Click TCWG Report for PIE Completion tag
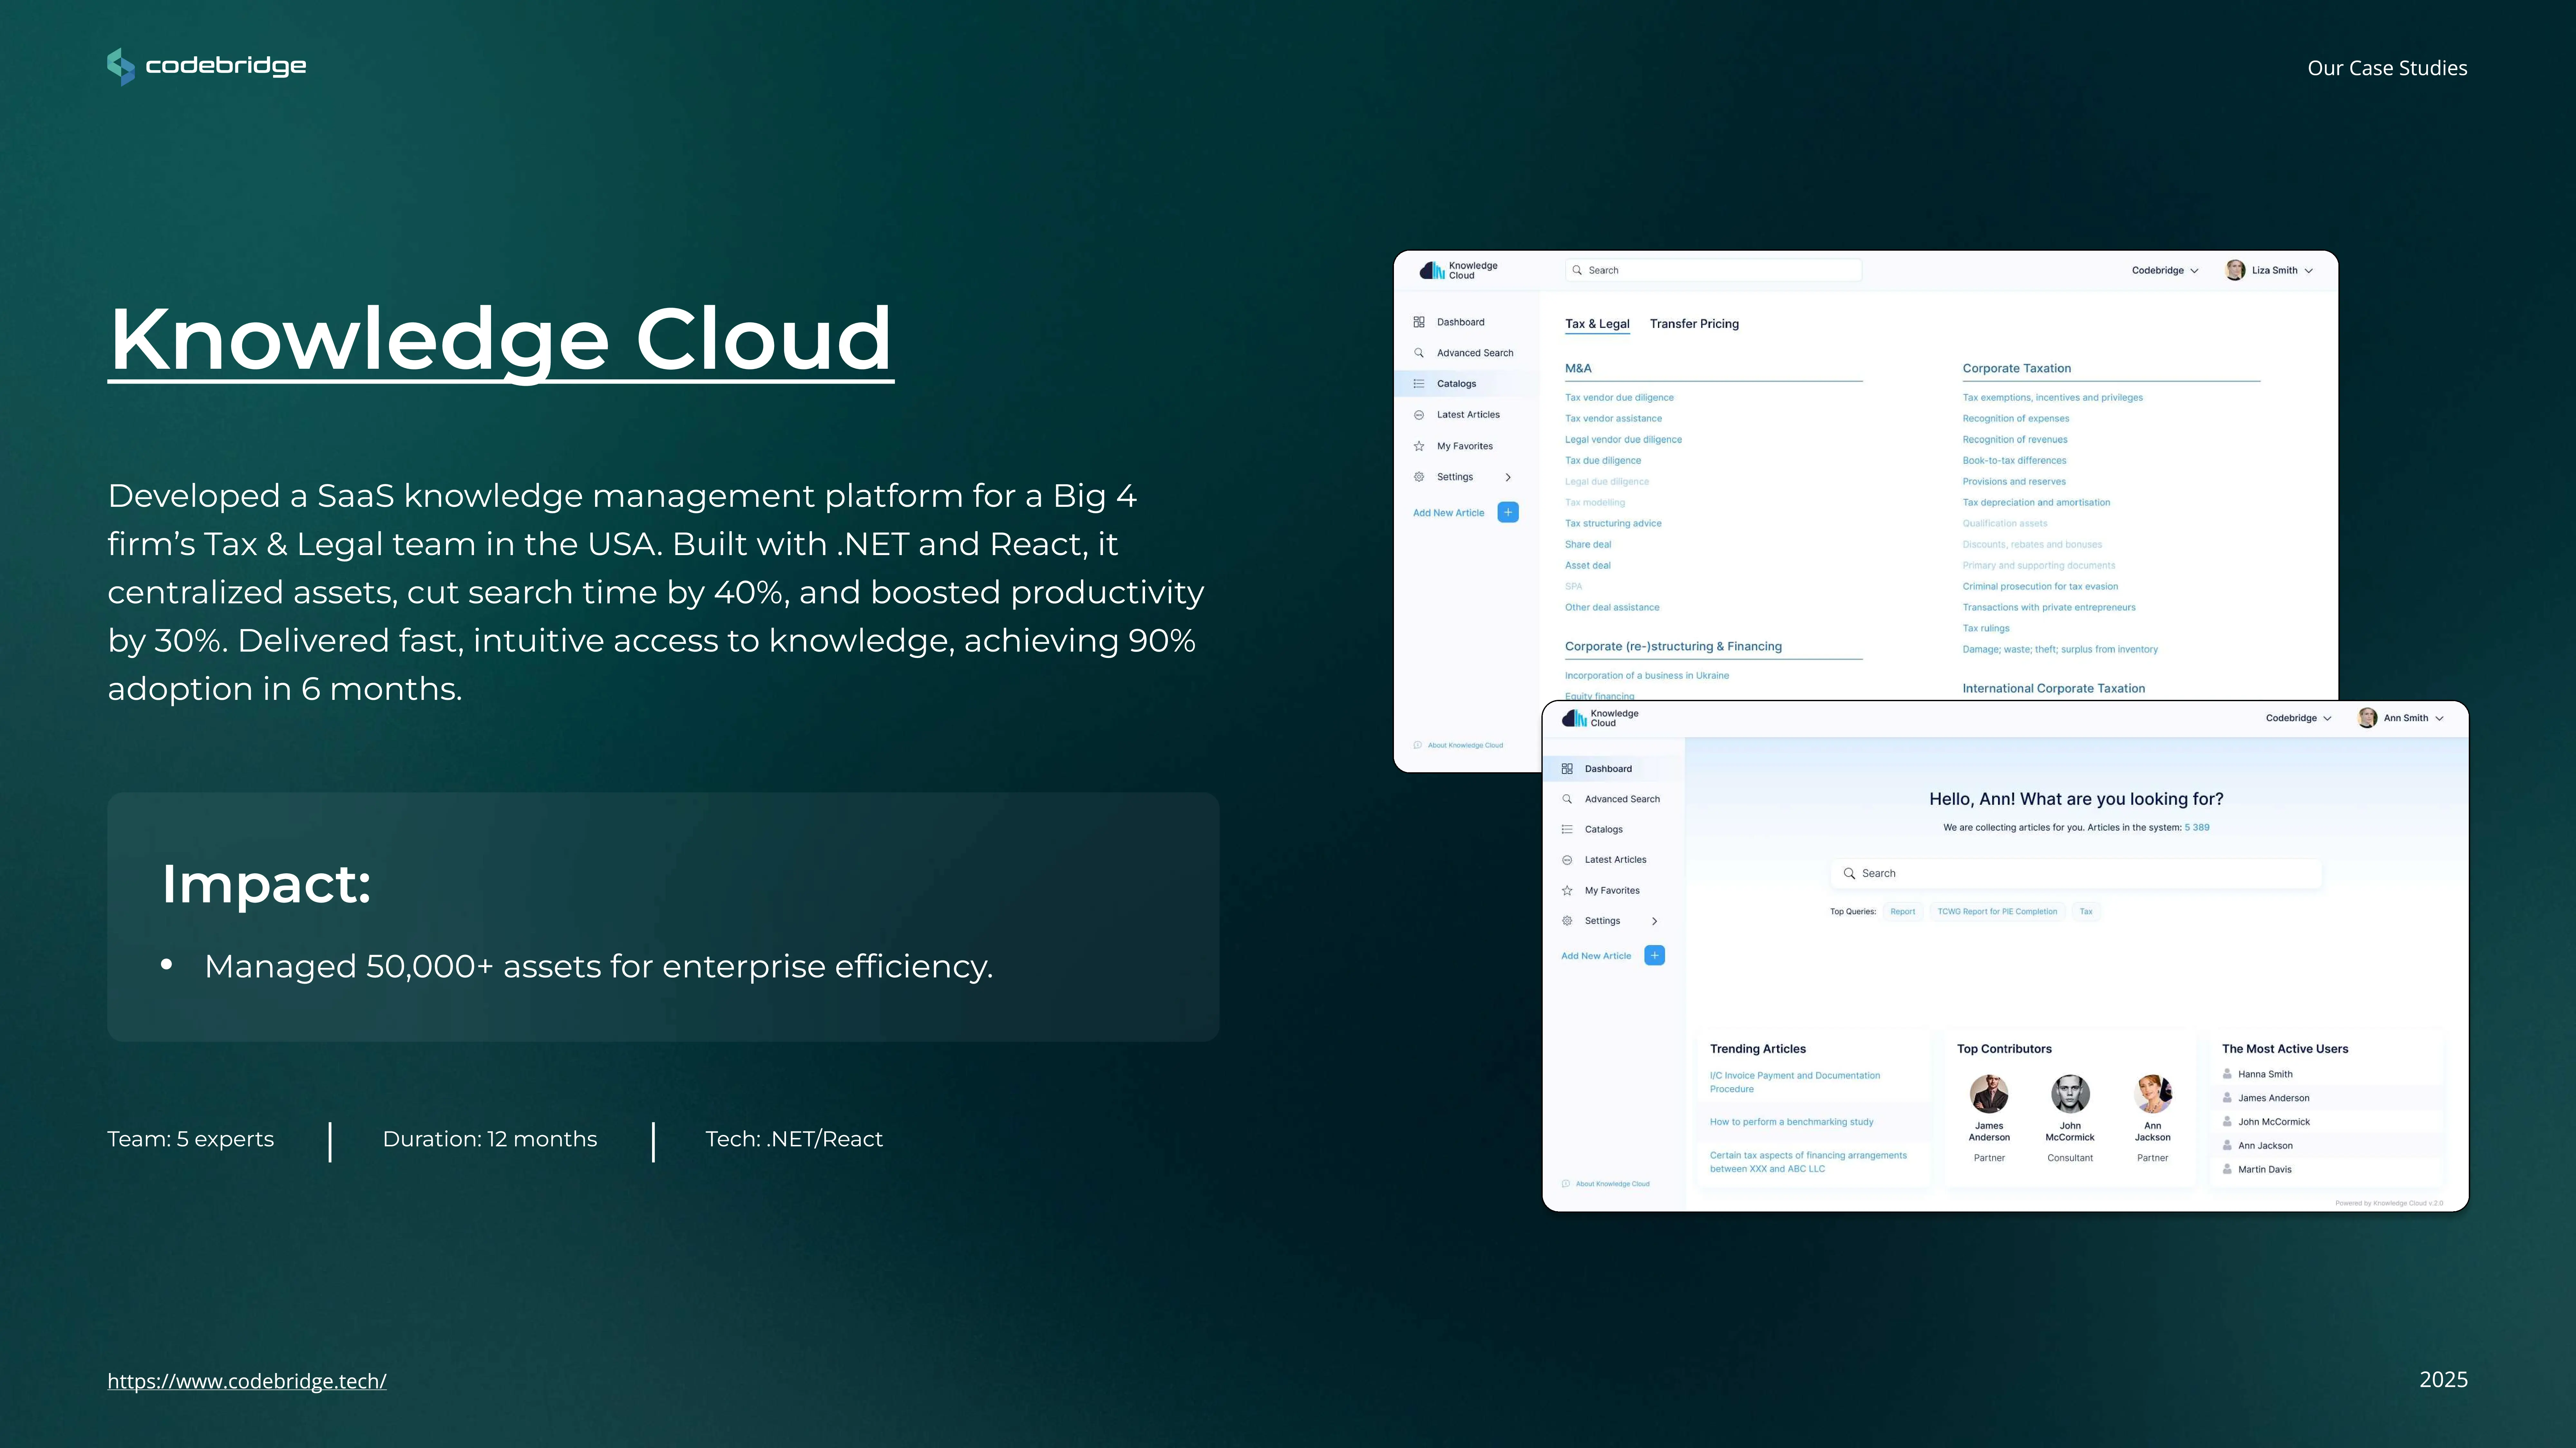2576x1448 pixels. tap(1997, 911)
